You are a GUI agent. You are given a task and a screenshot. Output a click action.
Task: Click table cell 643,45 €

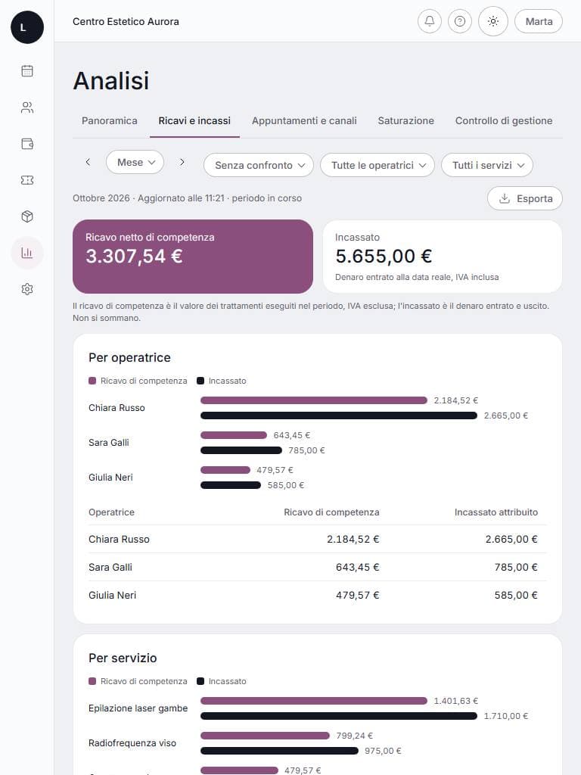[357, 567]
